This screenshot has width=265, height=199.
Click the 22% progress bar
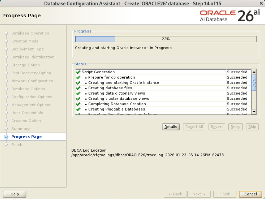pyautogui.click(x=166, y=39)
